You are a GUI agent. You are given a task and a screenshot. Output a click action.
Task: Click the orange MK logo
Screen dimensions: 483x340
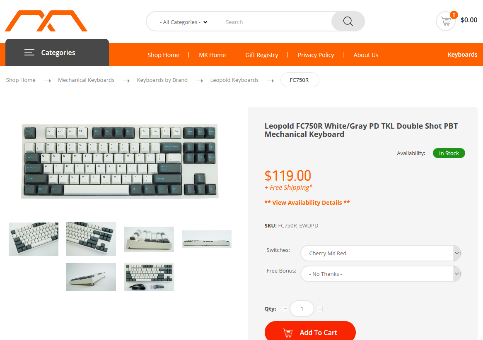tap(46, 21)
